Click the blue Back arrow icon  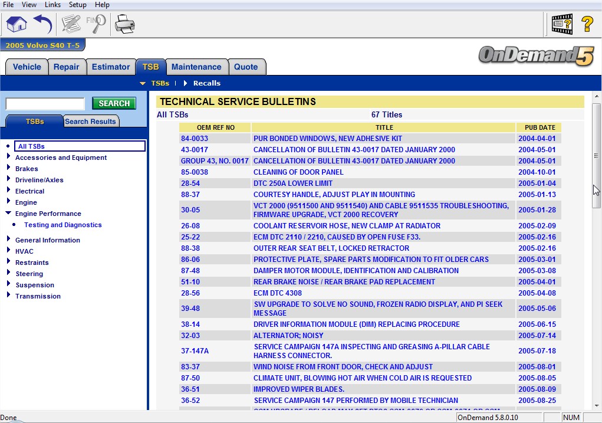(x=43, y=24)
